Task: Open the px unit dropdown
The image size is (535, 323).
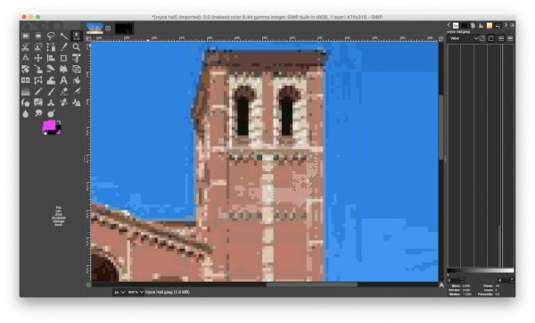Action: 119,293
